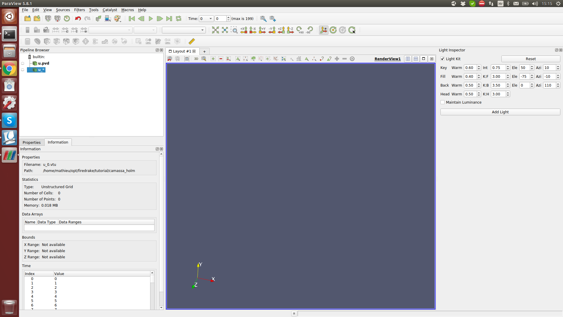
Task: Jump to the last frame
Action: [x=169, y=18]
